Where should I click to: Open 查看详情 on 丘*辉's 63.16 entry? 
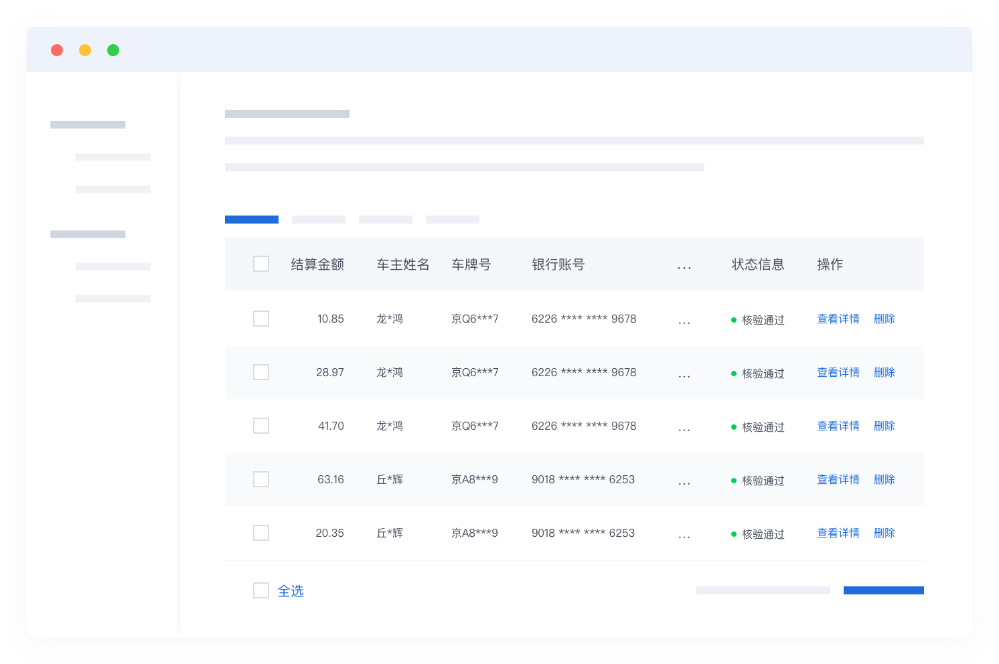838,479
